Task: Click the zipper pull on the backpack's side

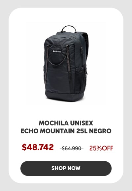Action: pyautogui.click(x=87, y=73)
